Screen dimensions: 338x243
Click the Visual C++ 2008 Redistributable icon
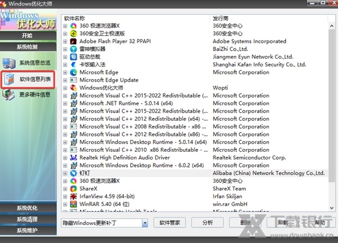[73, 127]
